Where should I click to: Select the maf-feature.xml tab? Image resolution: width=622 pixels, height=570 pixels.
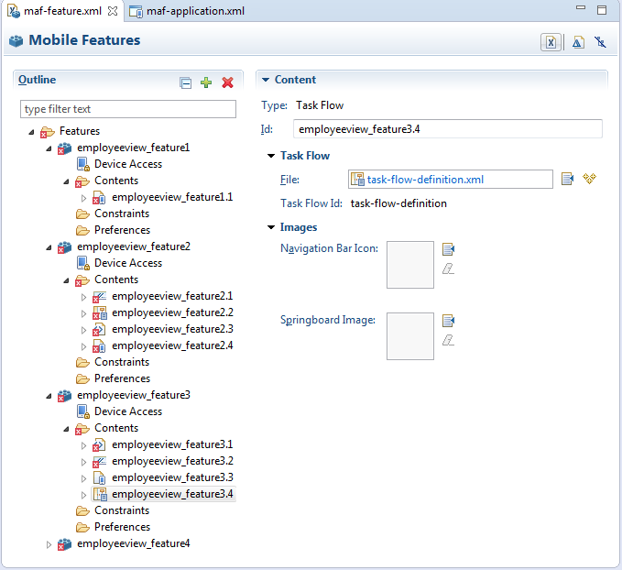[x=62, y=11]
